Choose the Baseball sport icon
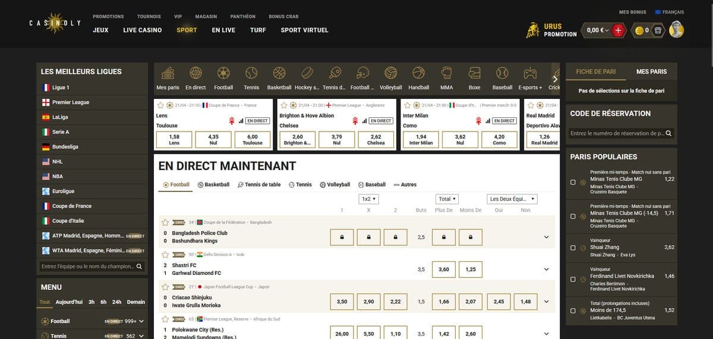This screenshot has height=339, width=713. point(502,73)
